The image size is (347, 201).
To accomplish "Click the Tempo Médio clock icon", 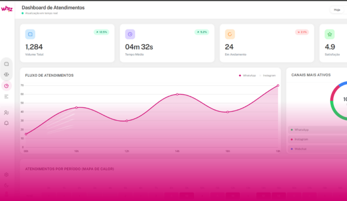I will 130,34.
